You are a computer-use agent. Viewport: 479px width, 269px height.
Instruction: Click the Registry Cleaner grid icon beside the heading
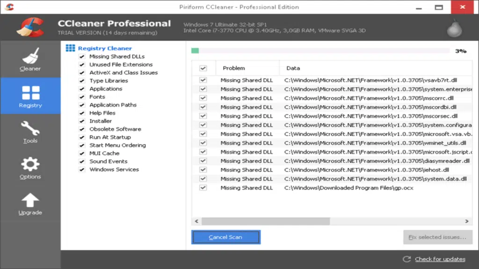(x=71, y=48)
